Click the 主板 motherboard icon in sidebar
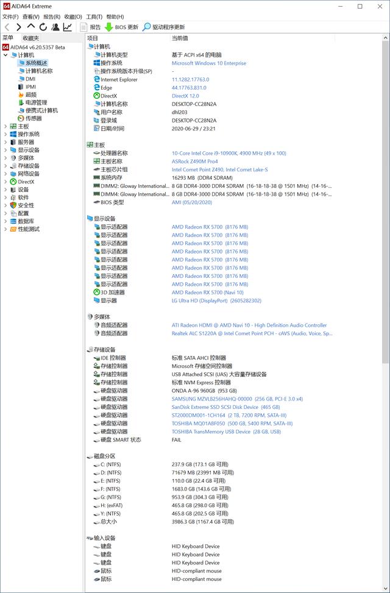 13,126
